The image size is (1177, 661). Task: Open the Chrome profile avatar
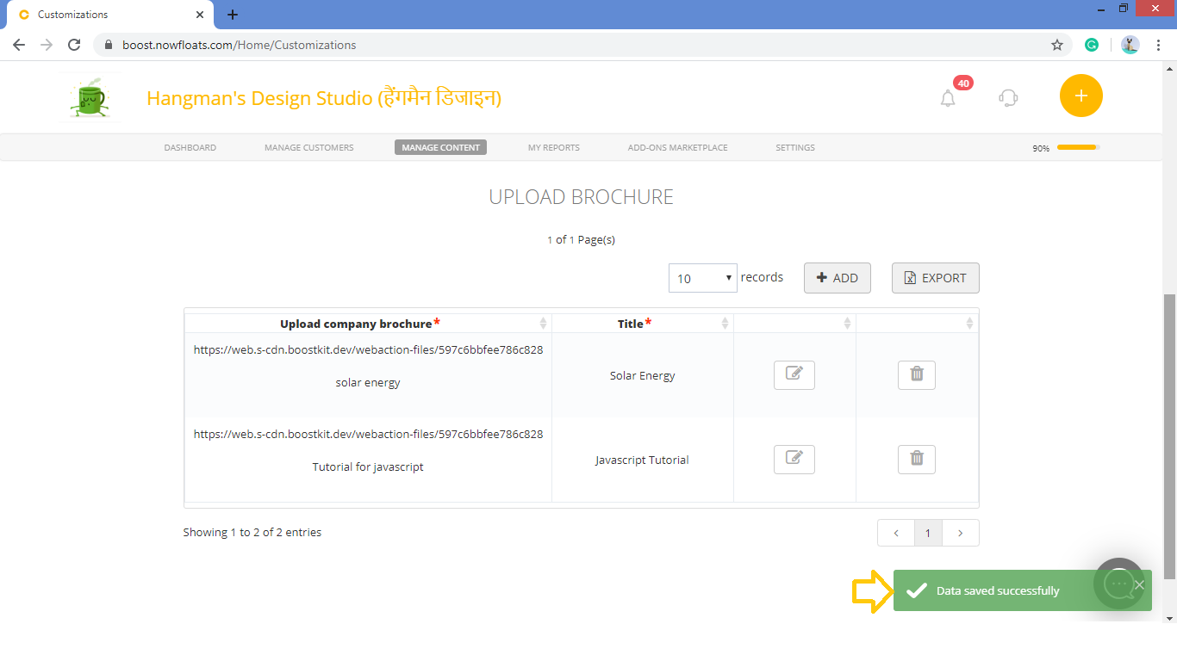pyautogui.click(x=1130, y=45)
